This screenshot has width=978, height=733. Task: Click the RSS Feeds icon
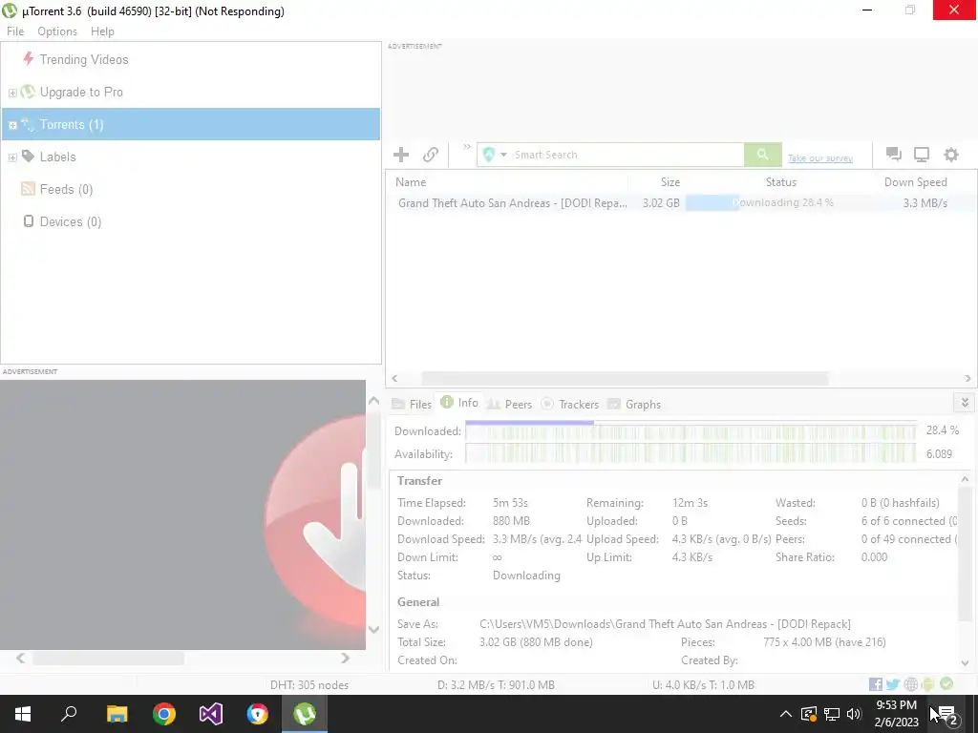28,189
